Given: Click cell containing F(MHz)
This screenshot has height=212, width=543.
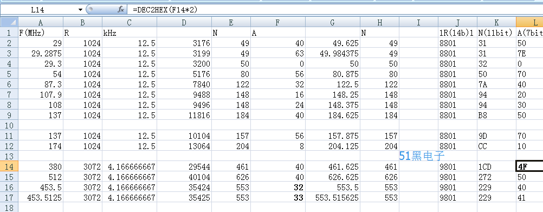Looking at the screenshot, I should (40, 33).
